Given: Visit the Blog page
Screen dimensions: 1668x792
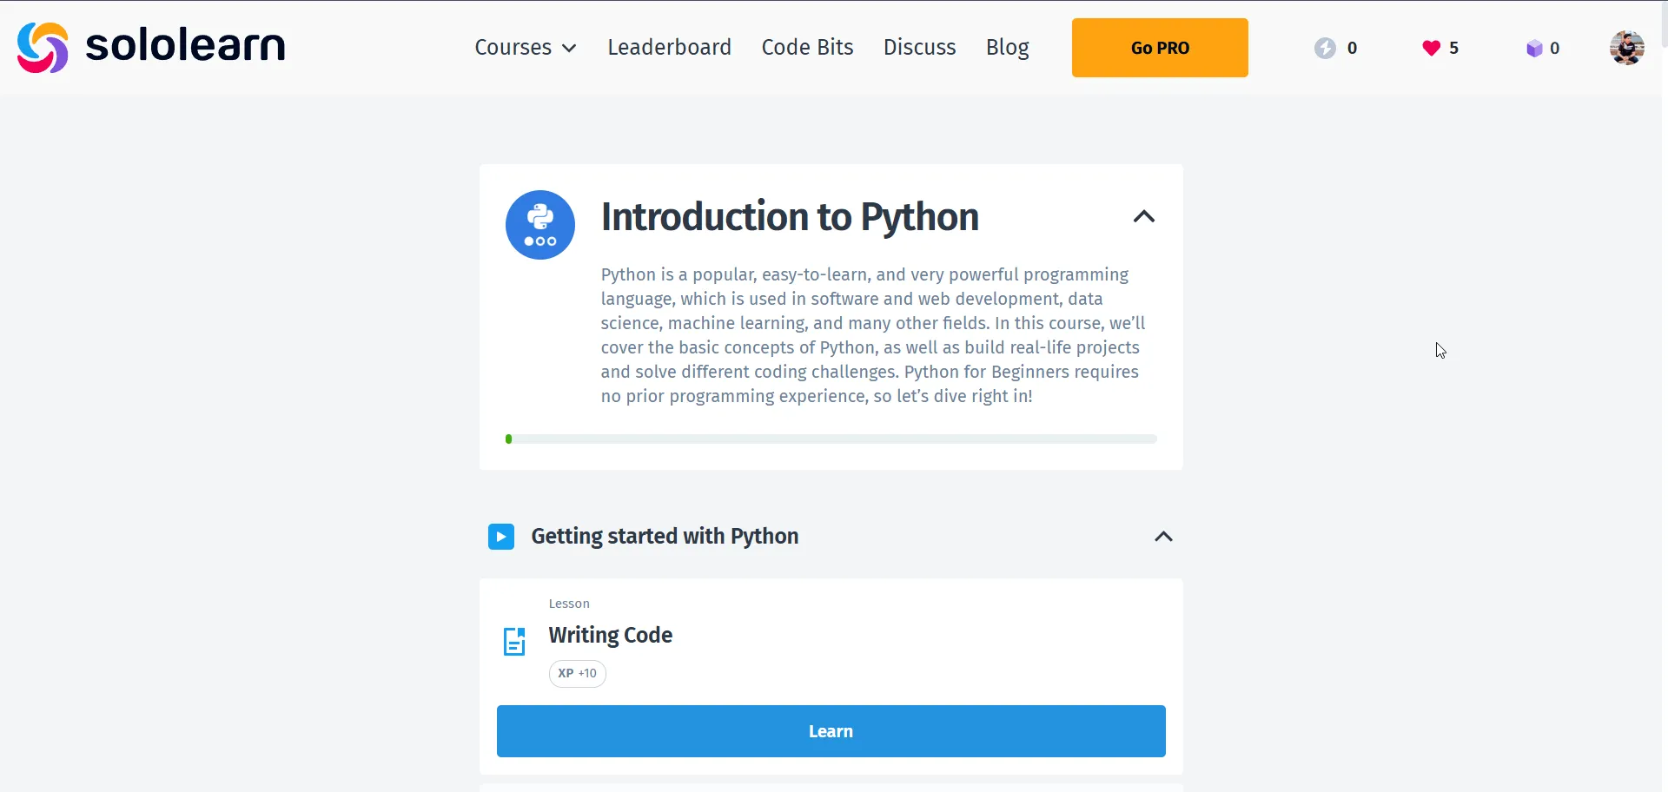Looking at the screenshot, I should (1007, 47).
